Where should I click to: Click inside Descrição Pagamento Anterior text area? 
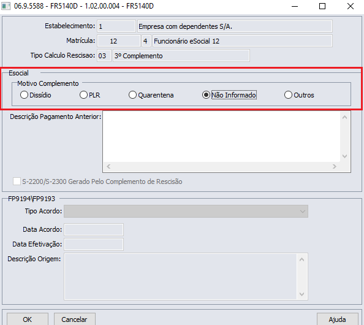(x=222, y=137)
